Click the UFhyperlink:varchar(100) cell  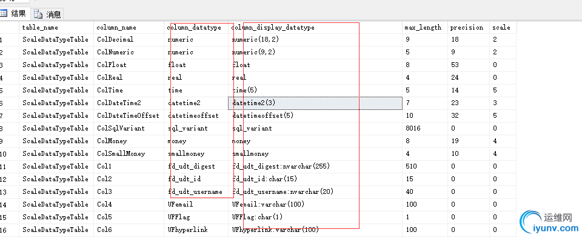tap(315, 230)
